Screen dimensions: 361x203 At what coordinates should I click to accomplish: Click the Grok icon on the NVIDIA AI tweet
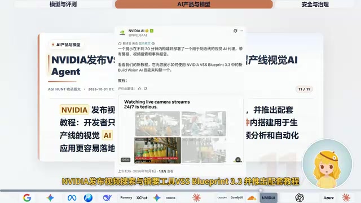click(x=235, y=31)
